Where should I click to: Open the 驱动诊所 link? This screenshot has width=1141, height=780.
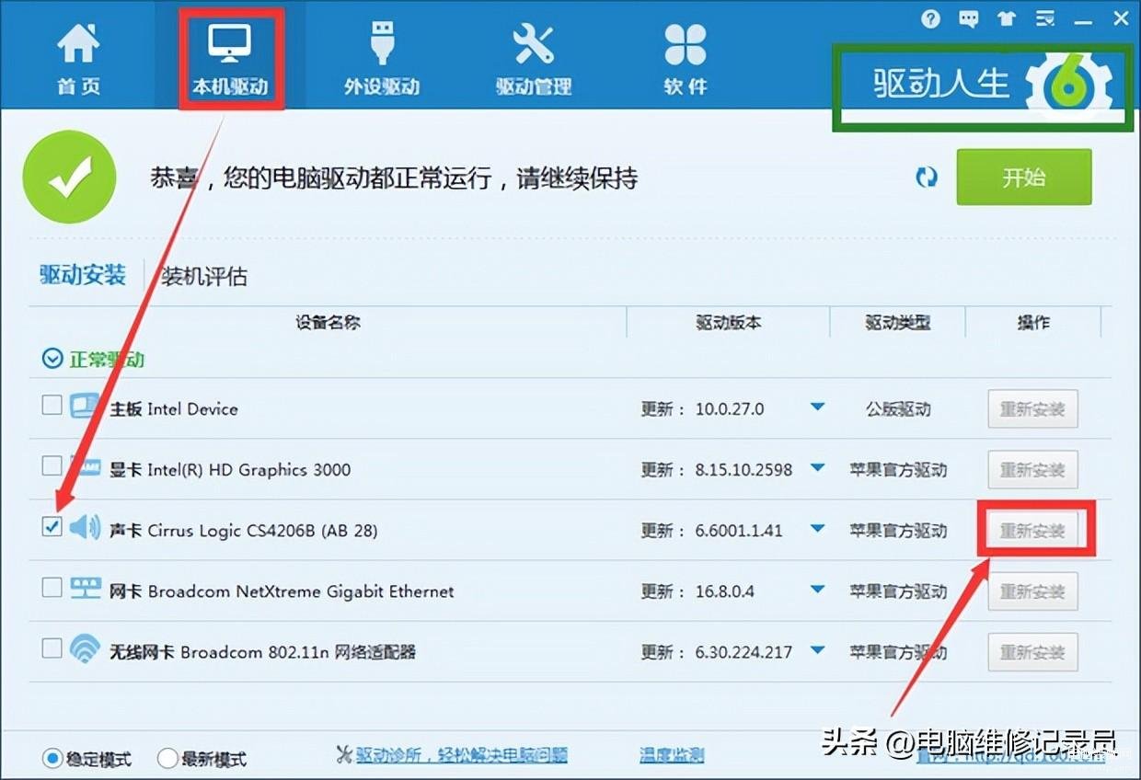[462, 756]
